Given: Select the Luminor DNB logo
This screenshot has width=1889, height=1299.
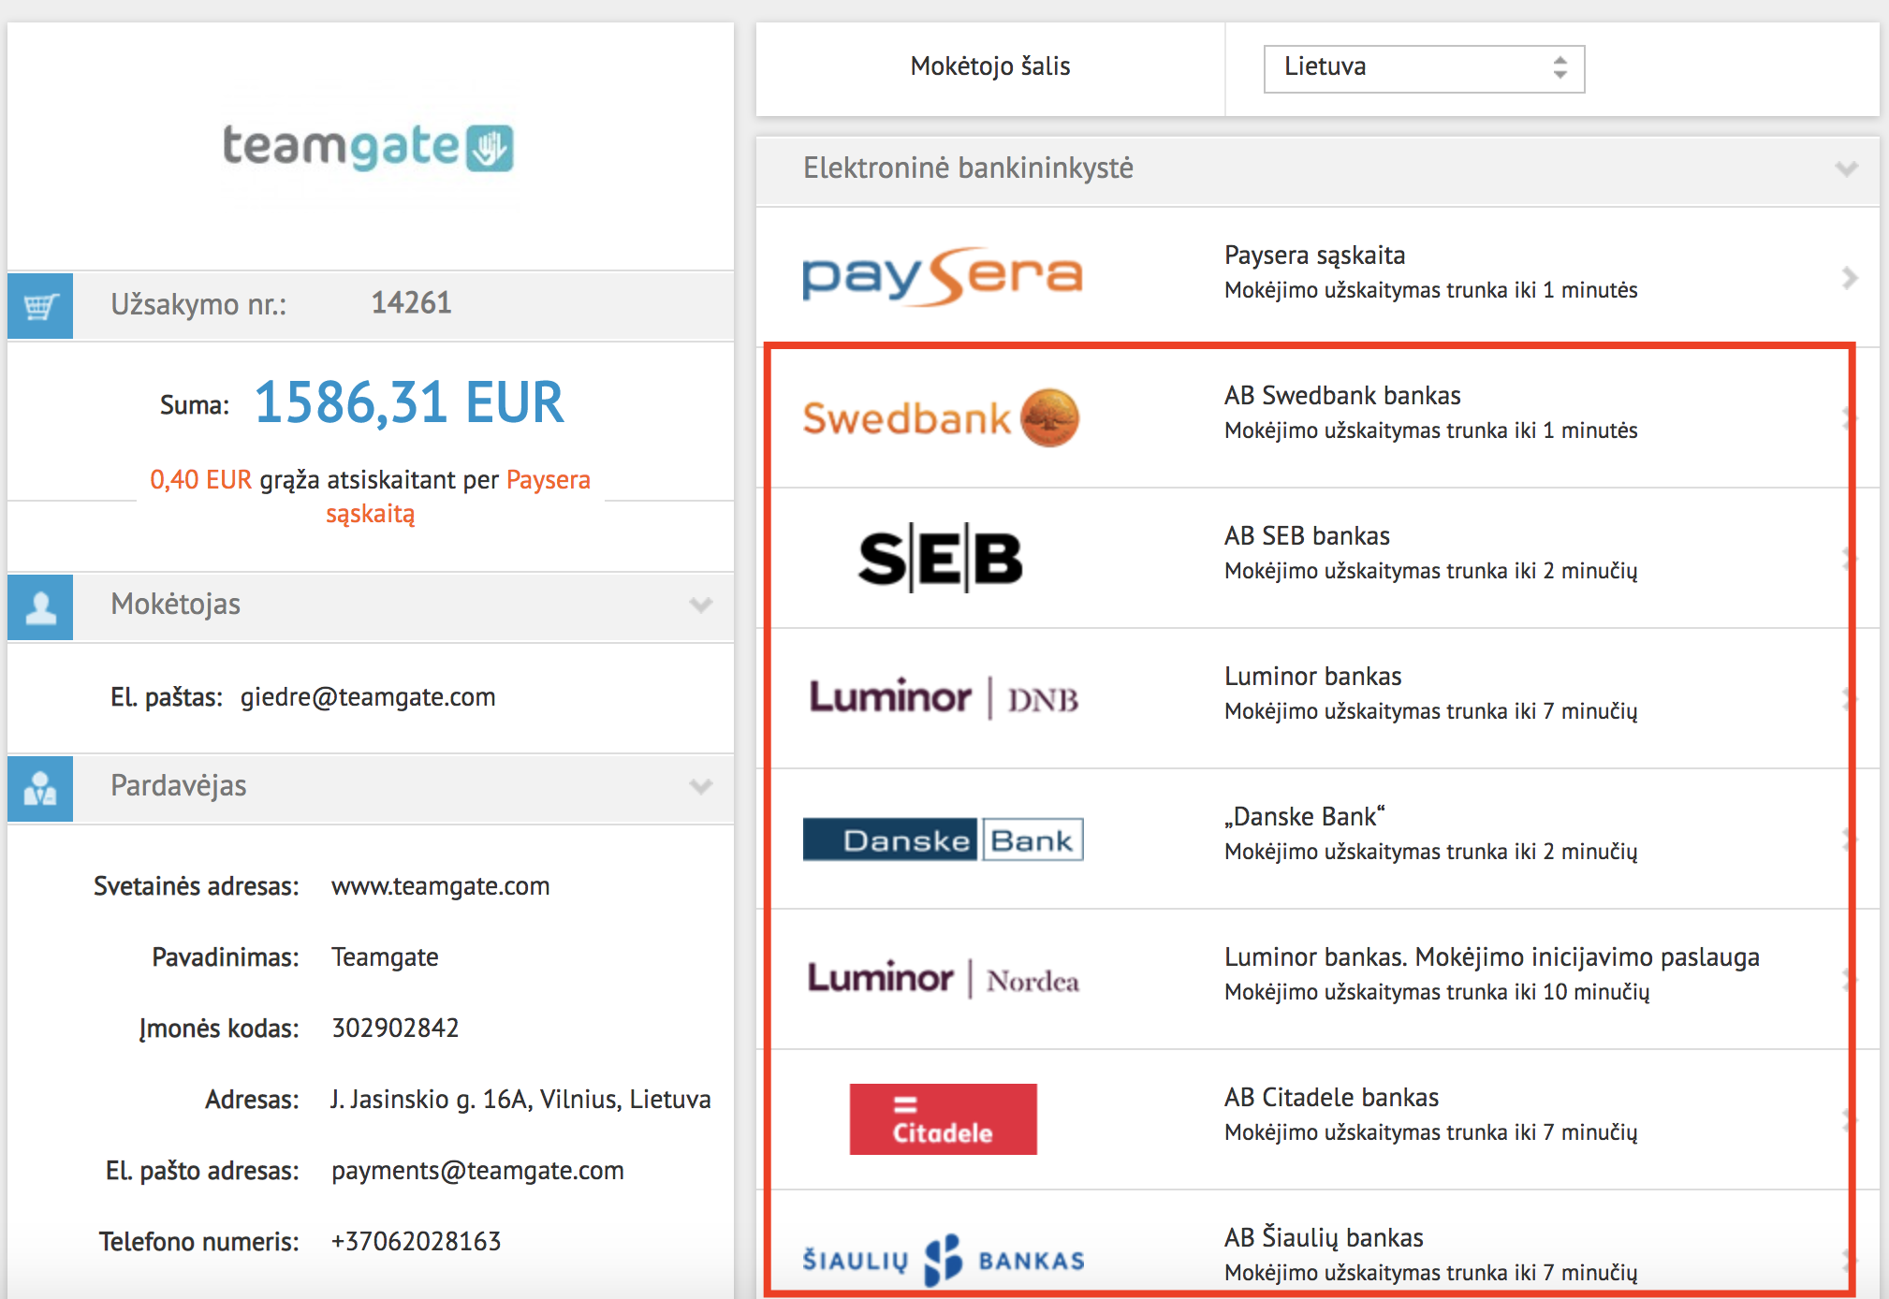Looking at the screenshot, I should pyautogui.click(x=944, y=698).
